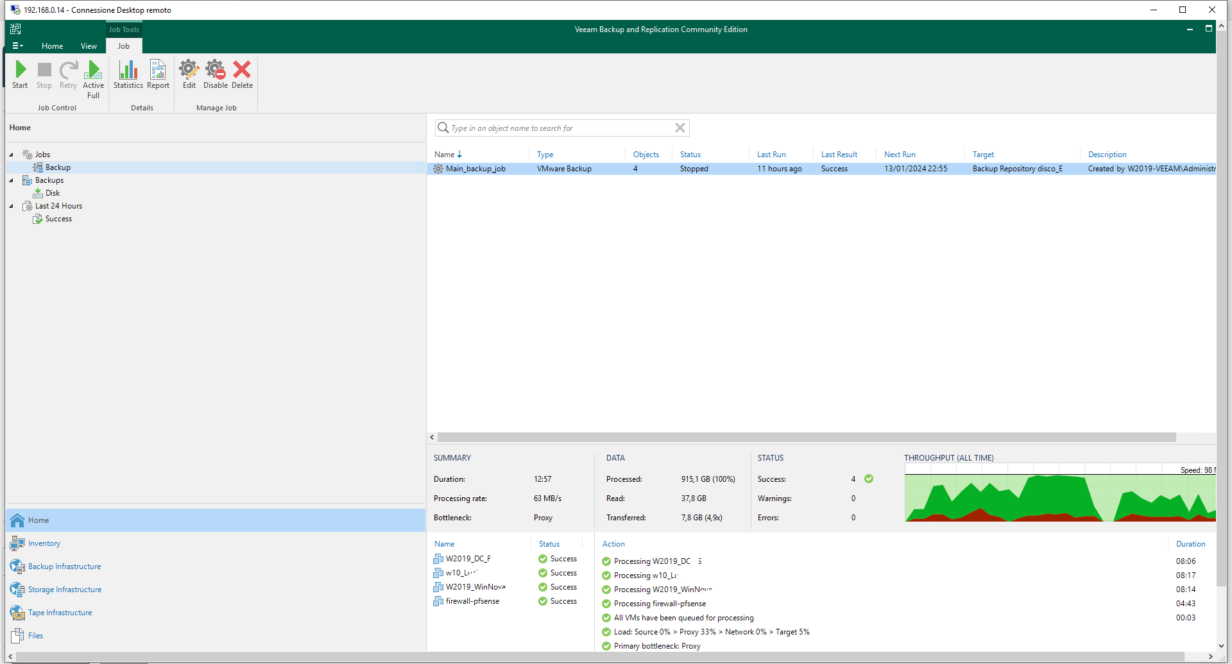The height and width of the screenshot is (664, 1232).
Task: Open the job Report
Action: point(158,75)
